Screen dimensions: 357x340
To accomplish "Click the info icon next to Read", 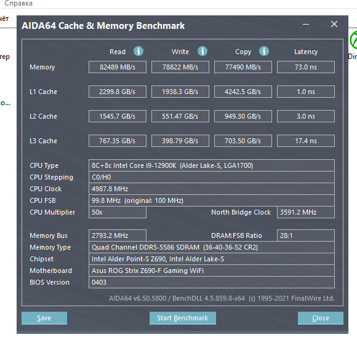I will (x=138, y=51).
